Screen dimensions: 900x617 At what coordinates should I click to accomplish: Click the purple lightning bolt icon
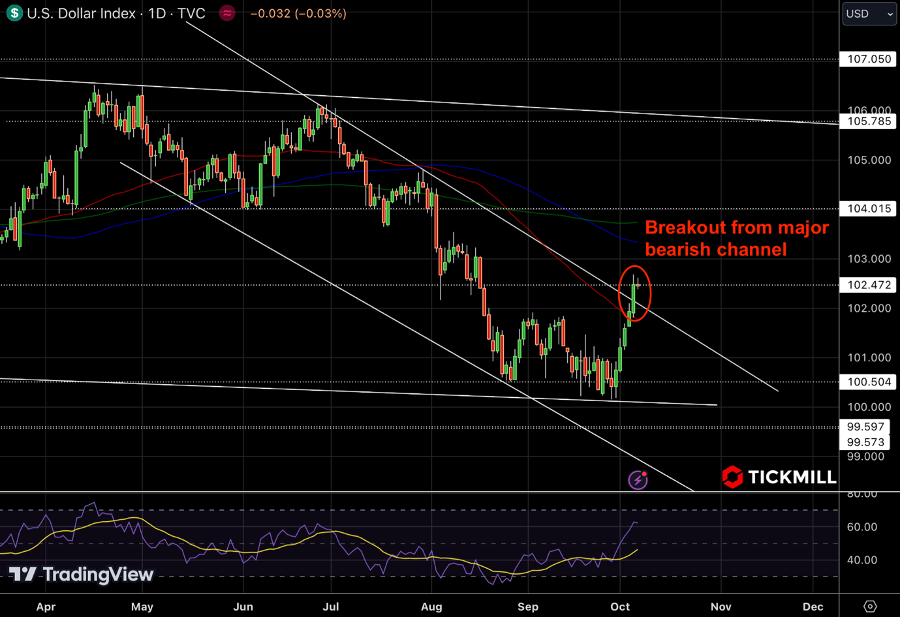[638, 480]
